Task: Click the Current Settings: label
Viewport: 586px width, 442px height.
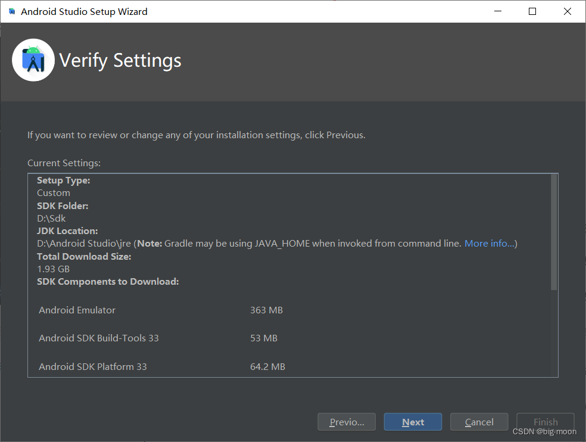Action: pyautogui.click(x=64, y=163)
